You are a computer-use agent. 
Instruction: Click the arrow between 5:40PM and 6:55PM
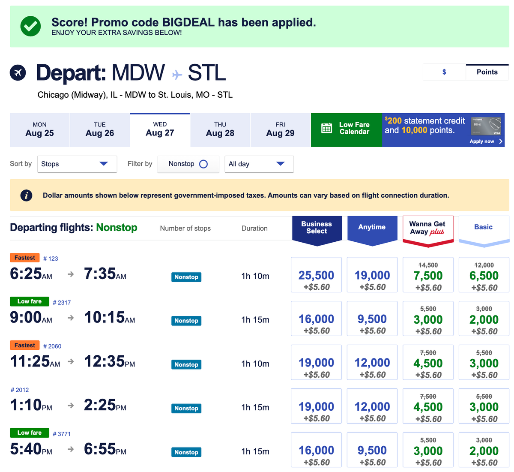(x=71, y=449)
